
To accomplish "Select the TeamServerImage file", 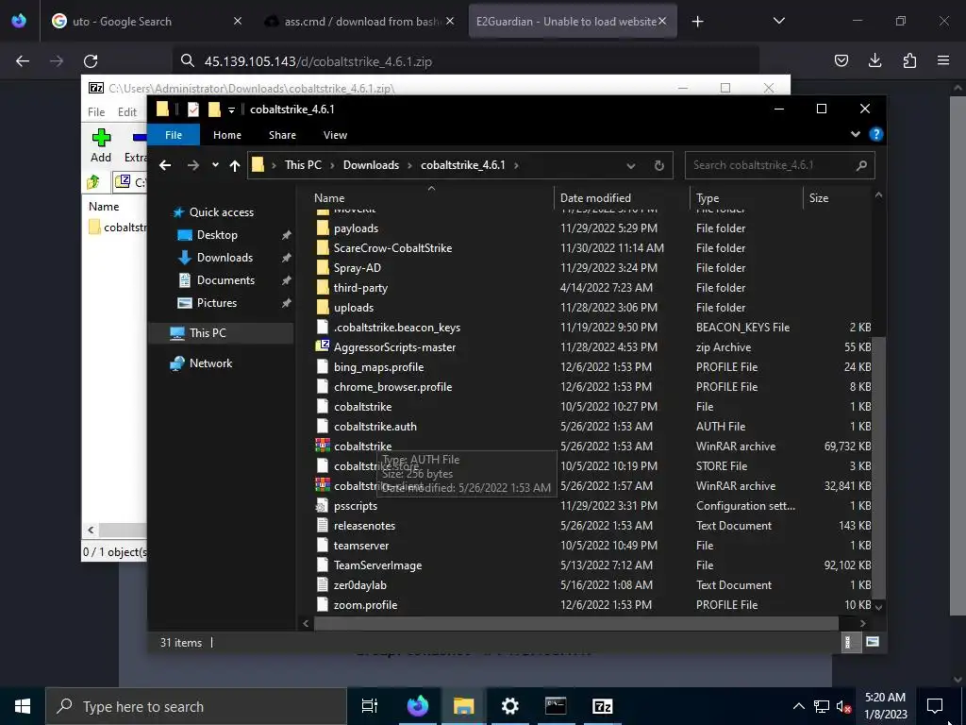I will coord(591,565).
